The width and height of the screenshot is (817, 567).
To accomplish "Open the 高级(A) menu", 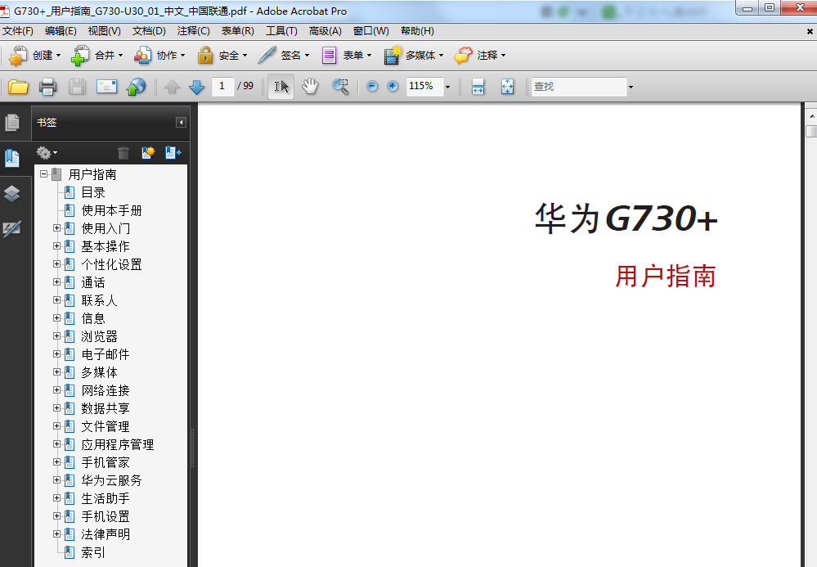I will click(x=325, y=31).
